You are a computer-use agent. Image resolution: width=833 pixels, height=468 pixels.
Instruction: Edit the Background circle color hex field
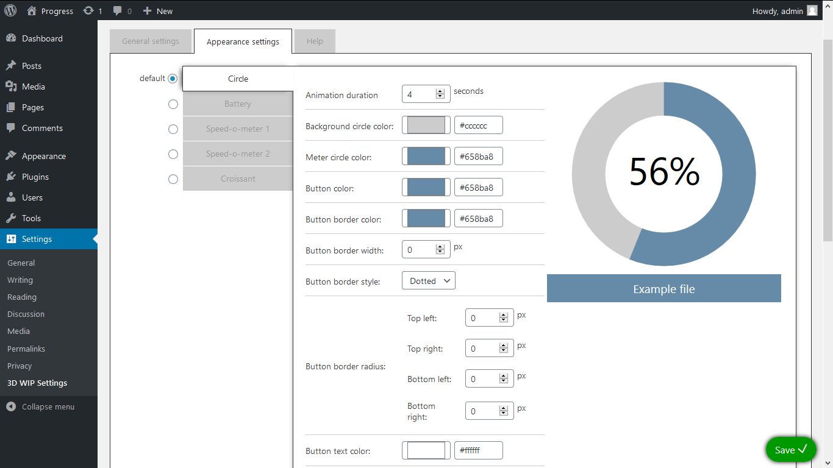[x=479, y=126]
